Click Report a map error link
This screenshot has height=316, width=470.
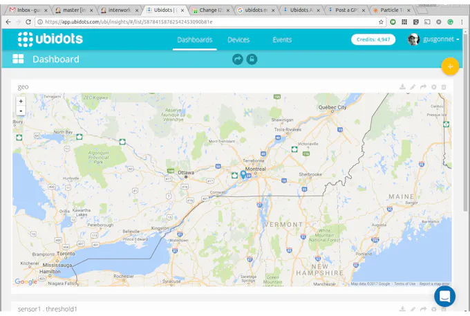434,284
